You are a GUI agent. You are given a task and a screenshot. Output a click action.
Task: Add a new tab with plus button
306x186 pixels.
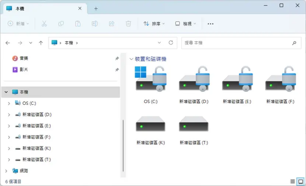click(96, 8)
